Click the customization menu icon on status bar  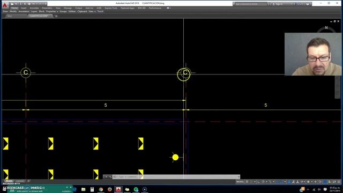(x=339, y=182)
